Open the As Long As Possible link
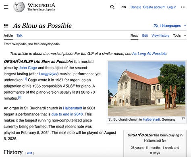191x157 pixels. (x=149, y=54)
